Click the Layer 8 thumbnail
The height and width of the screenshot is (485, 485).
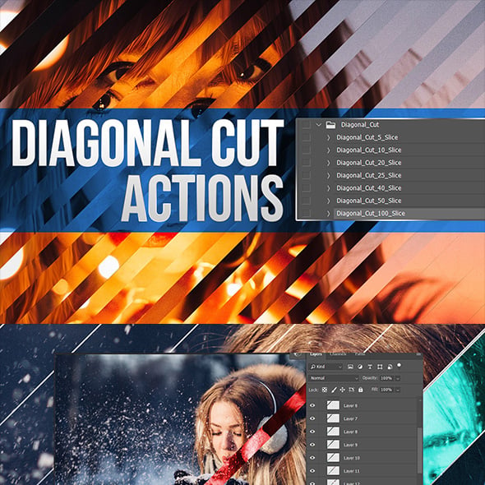coord(333,432)
